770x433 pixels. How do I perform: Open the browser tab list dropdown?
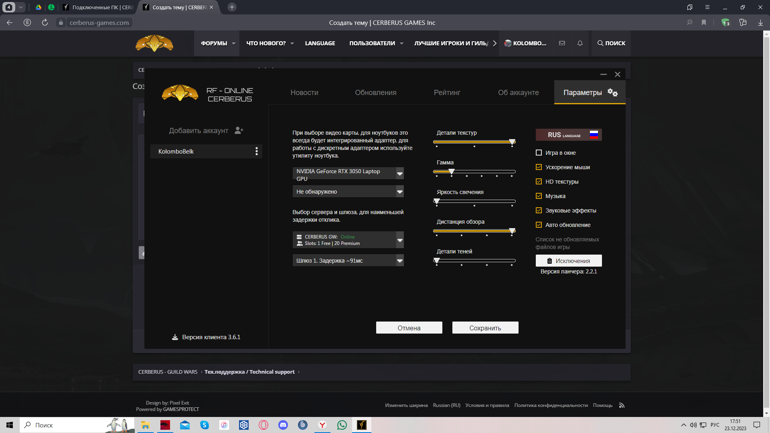tap(20, 7)
